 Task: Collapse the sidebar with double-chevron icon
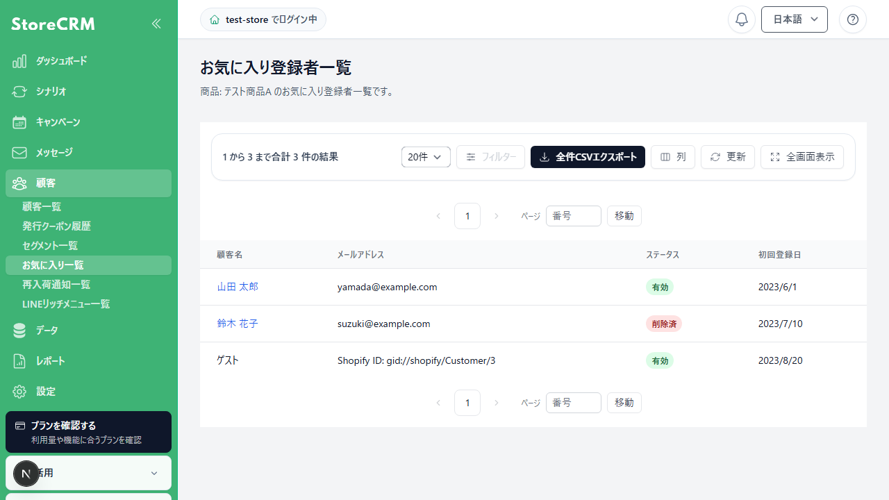click(156, 24)
